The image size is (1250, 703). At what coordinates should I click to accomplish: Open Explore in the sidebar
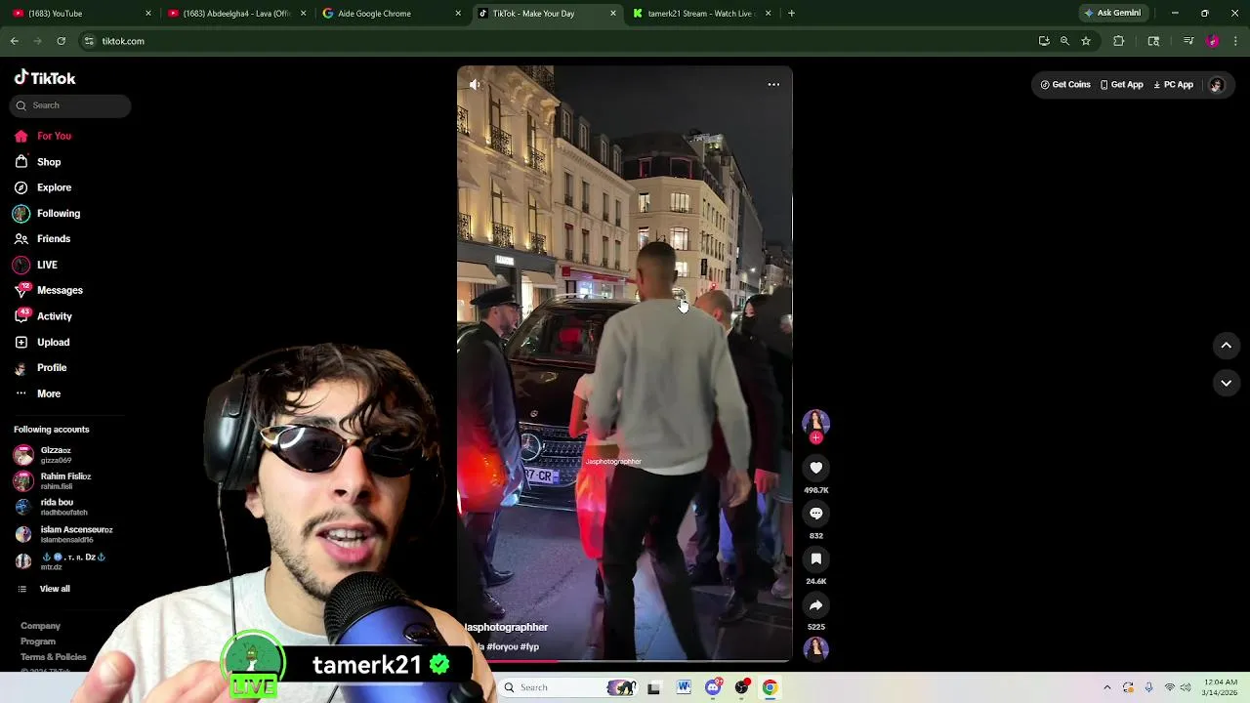tap(43, 187)
